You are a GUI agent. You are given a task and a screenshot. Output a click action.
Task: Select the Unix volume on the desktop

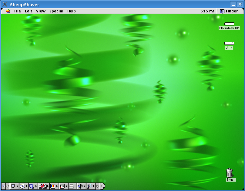[x=229, y=43]
